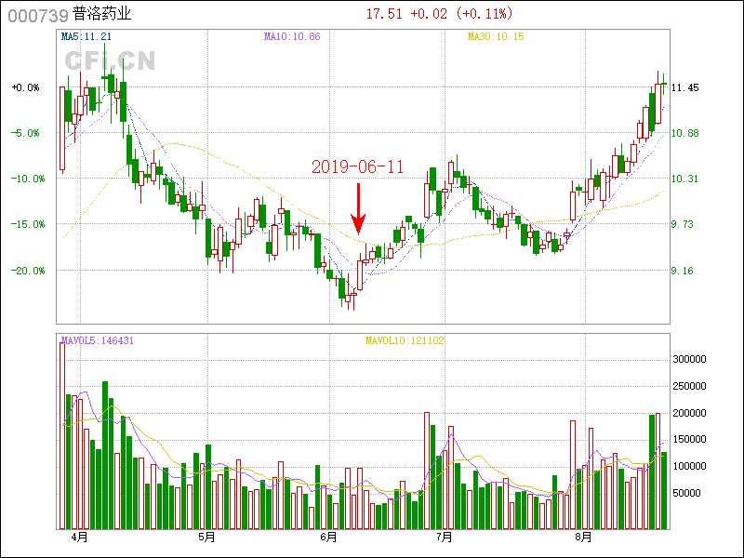This screenshot has width=744, height=558.
Task: Click the red arrow marking 2019-06-11
Action: pos(358,209)
